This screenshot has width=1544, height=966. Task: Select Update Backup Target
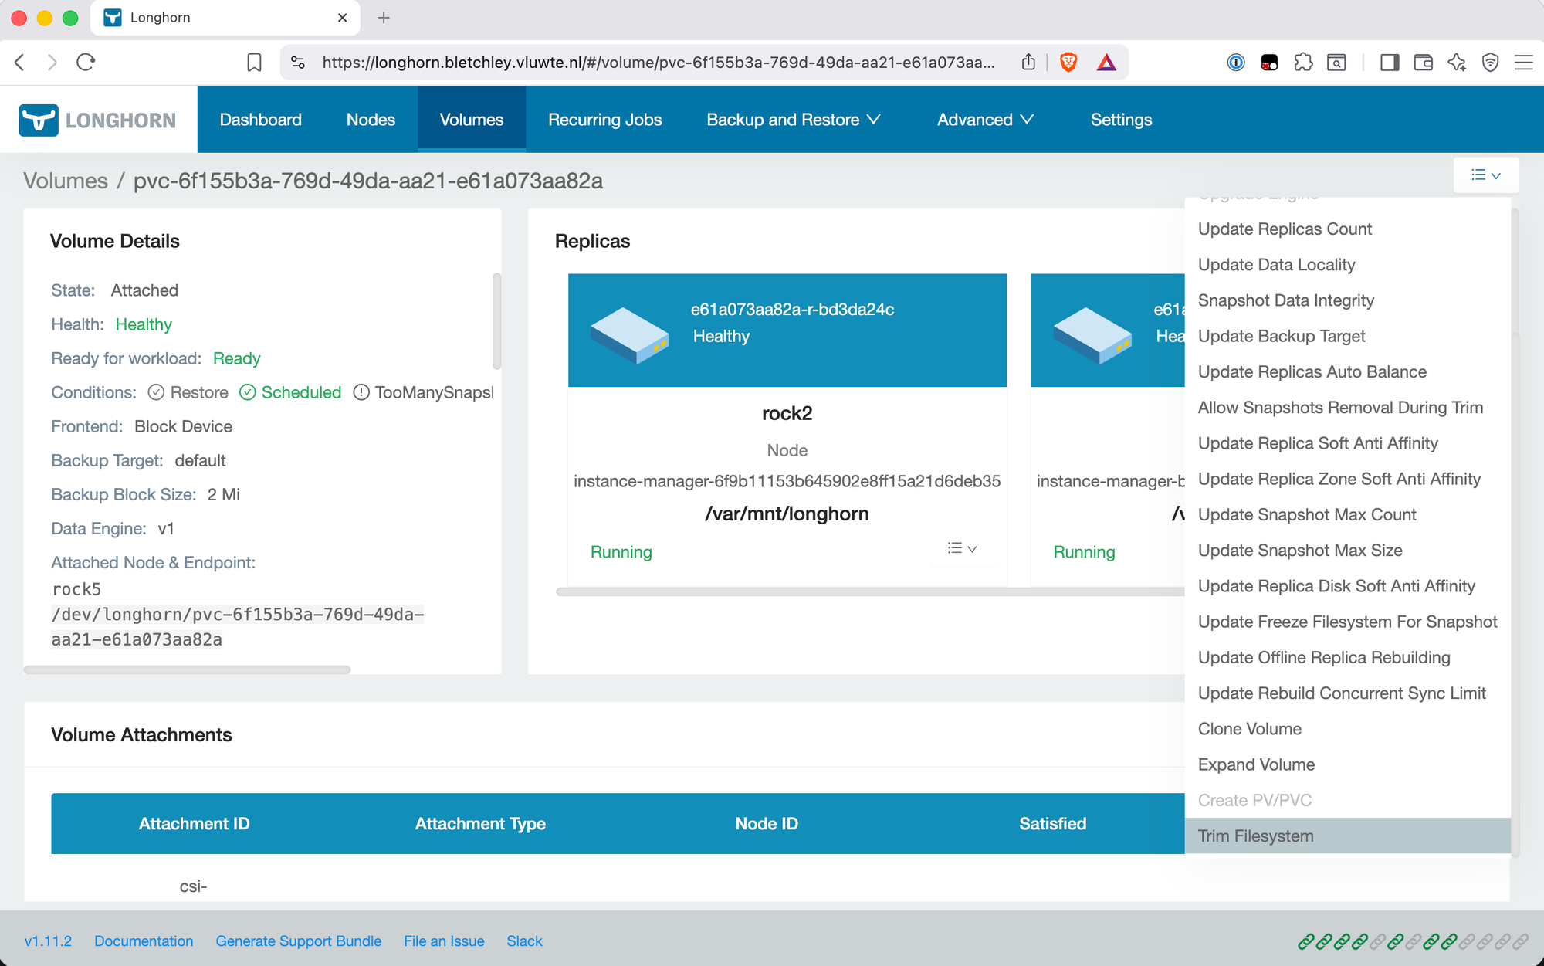point(1347,336)
